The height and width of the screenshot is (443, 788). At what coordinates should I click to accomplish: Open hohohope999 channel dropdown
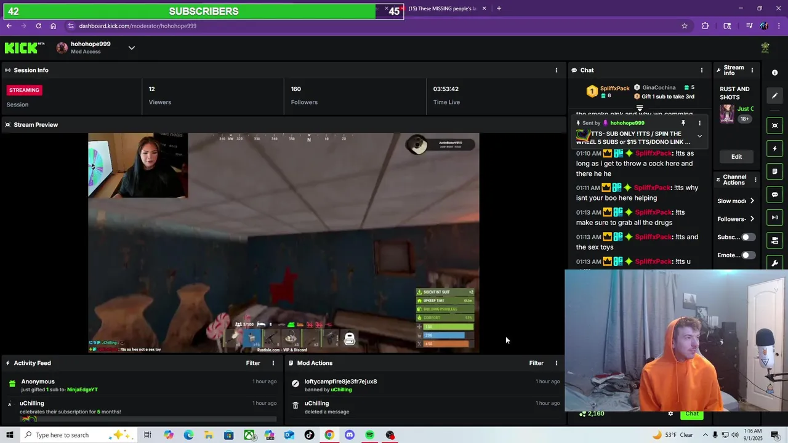(131, 48)
